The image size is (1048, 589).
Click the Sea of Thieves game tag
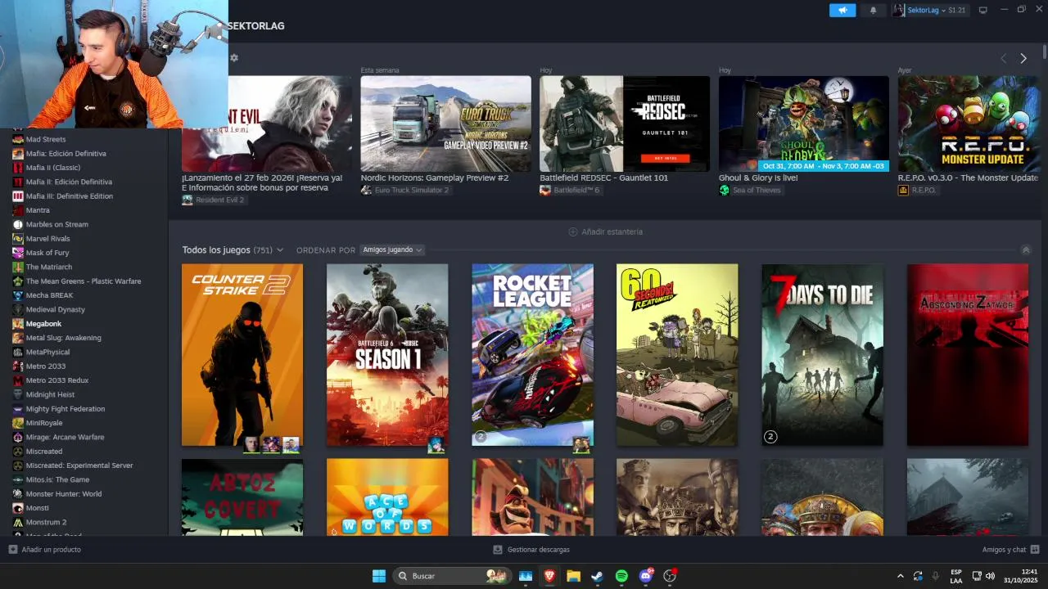tap(750, 190)
